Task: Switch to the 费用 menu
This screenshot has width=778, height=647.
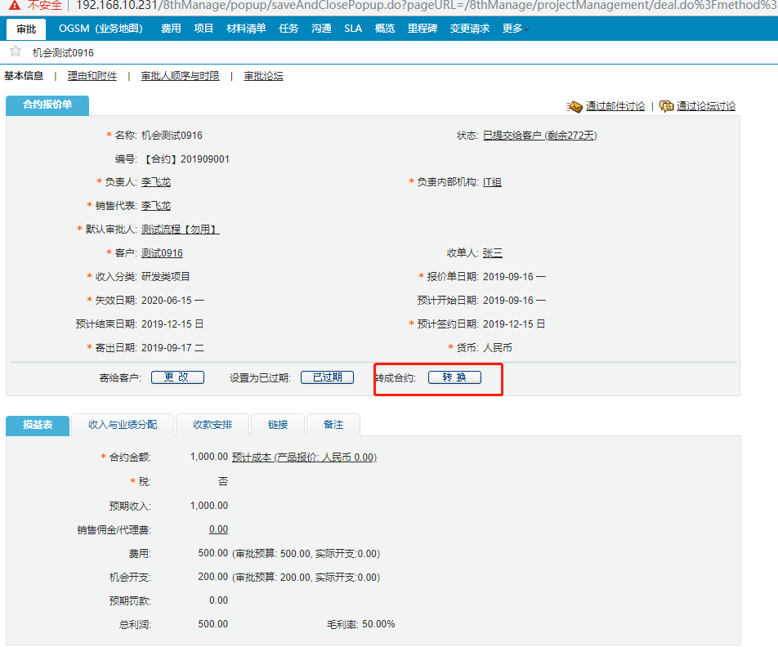Action: coord(171,29)
